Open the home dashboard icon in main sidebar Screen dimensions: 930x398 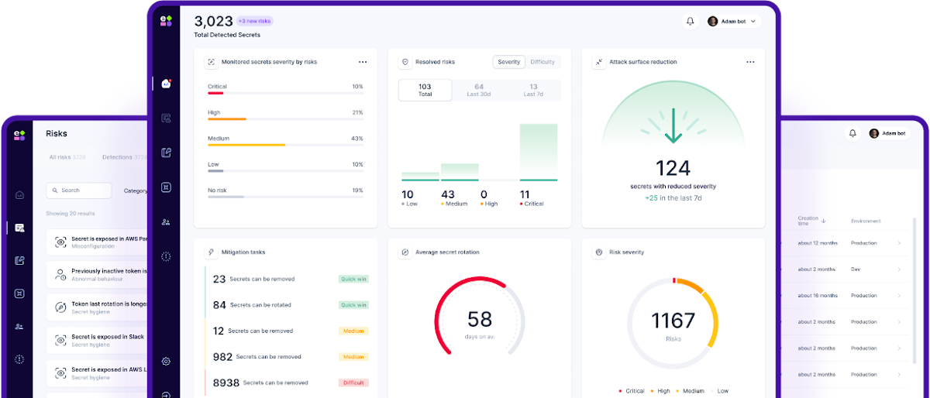(166, 84)
